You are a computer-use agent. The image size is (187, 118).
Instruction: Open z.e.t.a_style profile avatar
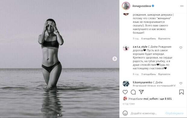tap(126, 48)
